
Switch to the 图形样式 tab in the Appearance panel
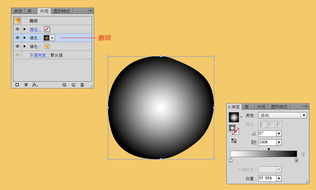click(62, 11)
